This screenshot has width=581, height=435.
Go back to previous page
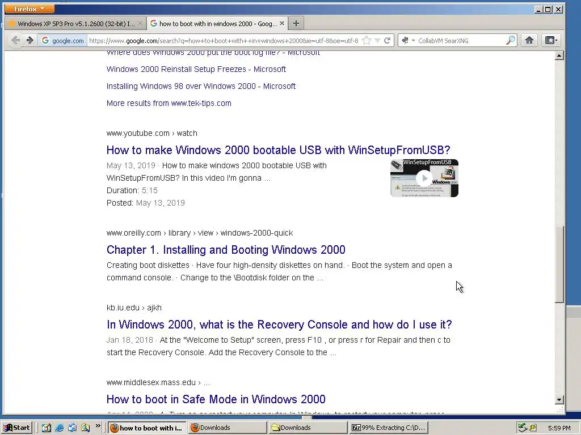(15, 40)
